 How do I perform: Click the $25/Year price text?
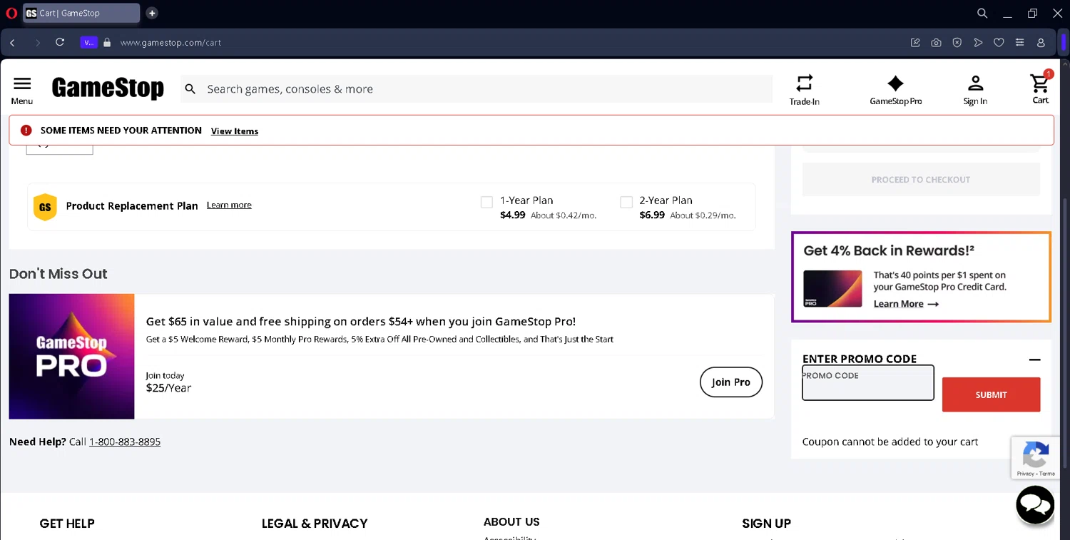(168, 388)
